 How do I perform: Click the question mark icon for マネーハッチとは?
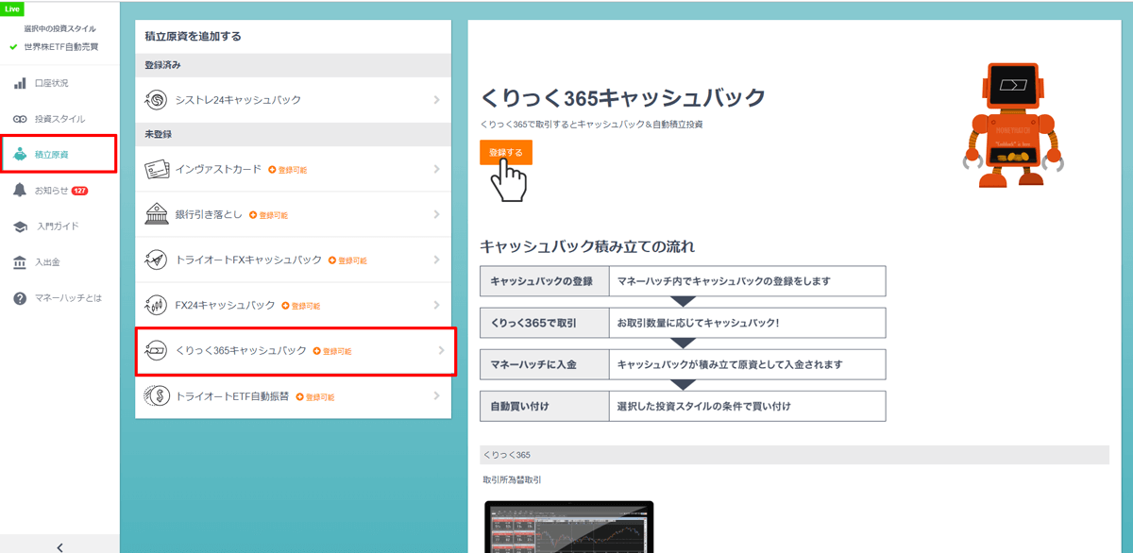pyautogui.click(x=20, y=298)
